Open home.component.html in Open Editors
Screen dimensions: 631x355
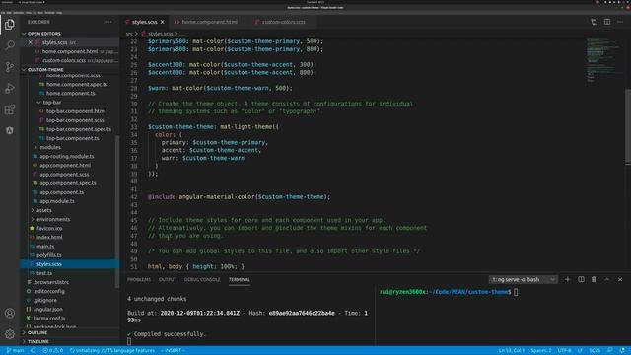69,51
